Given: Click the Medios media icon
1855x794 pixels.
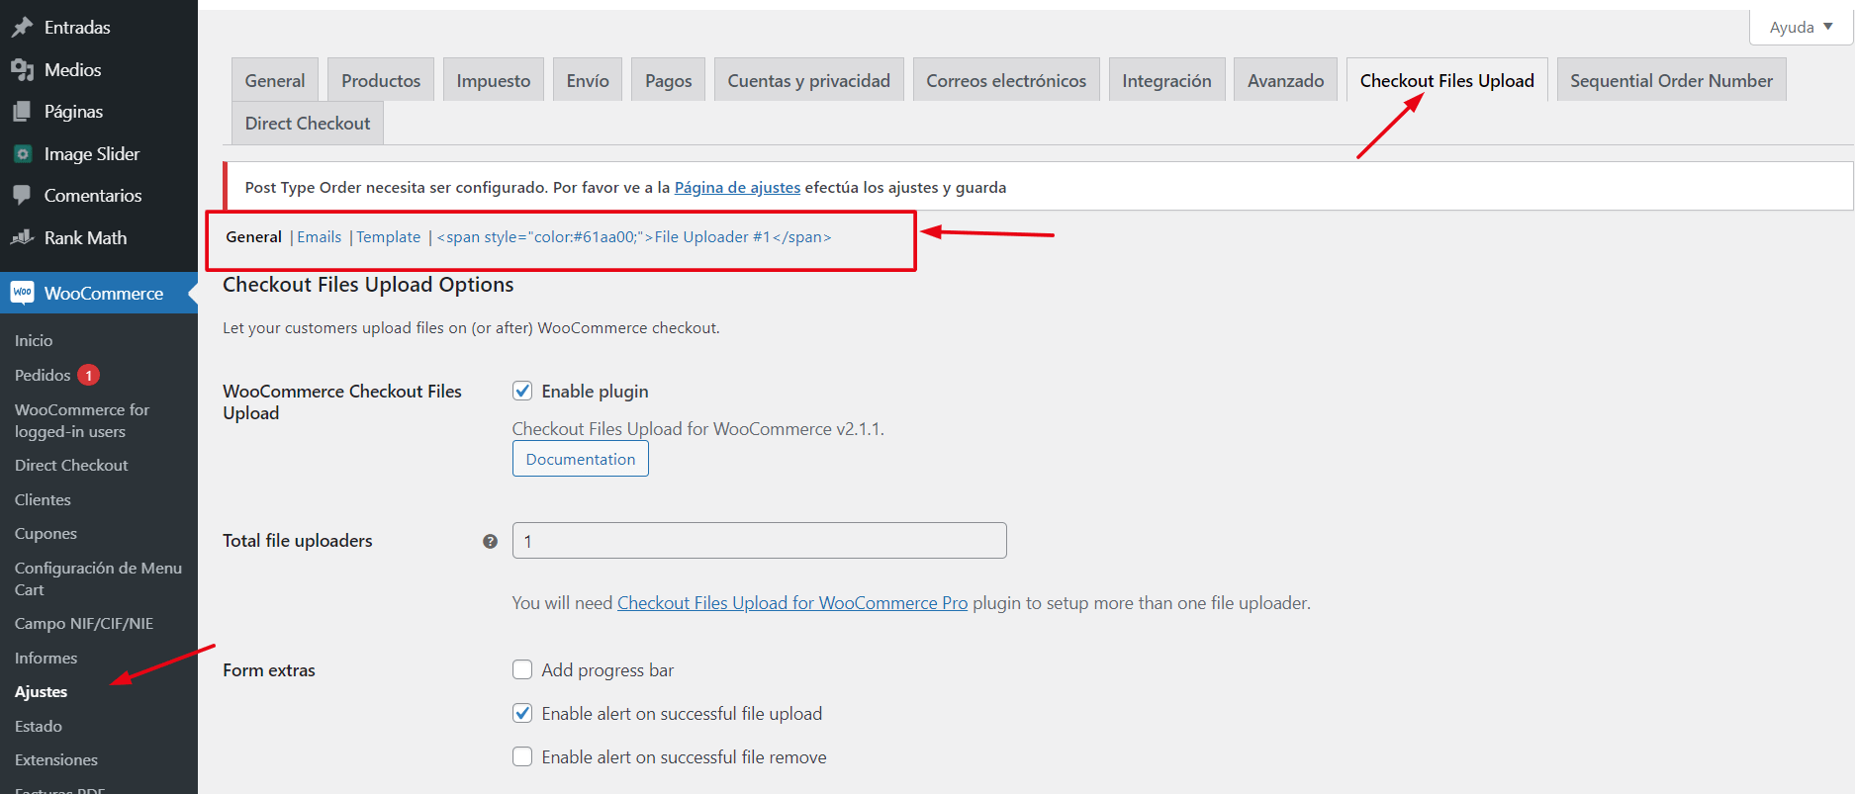Looking at the screenshot, I should [x=22, y=69].
